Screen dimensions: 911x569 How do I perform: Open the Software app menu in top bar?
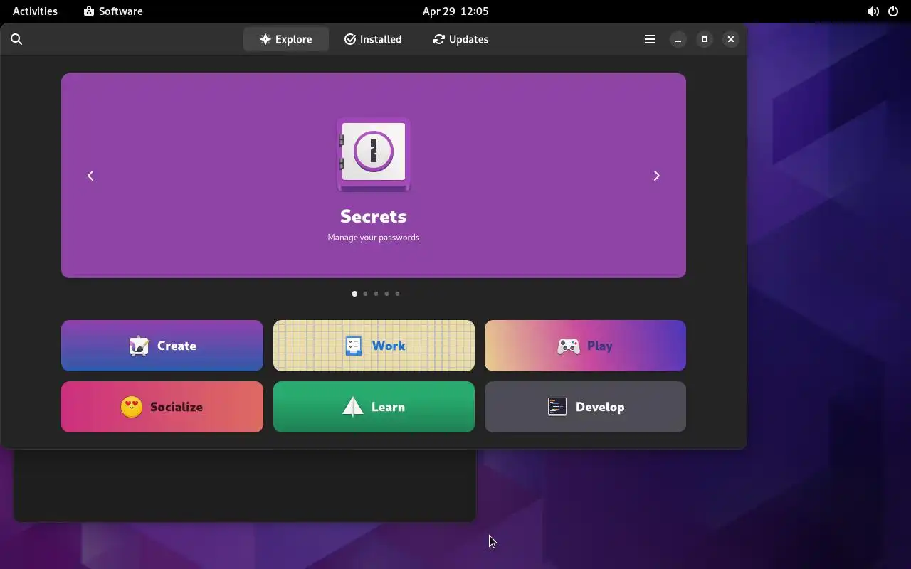click(113, 11)
